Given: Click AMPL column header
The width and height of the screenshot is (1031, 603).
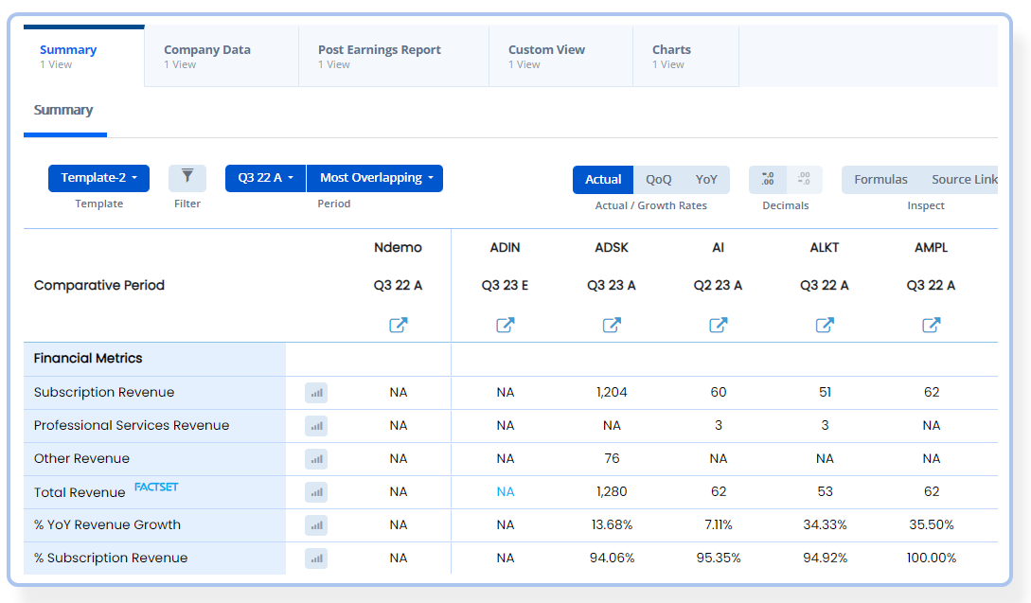Looking at the screenshot, I should pos(931,247).
